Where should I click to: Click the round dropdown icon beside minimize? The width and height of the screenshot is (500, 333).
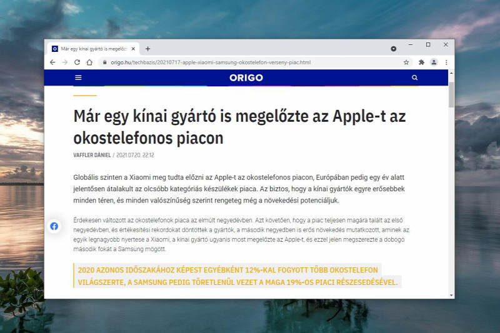click(394, 49)
